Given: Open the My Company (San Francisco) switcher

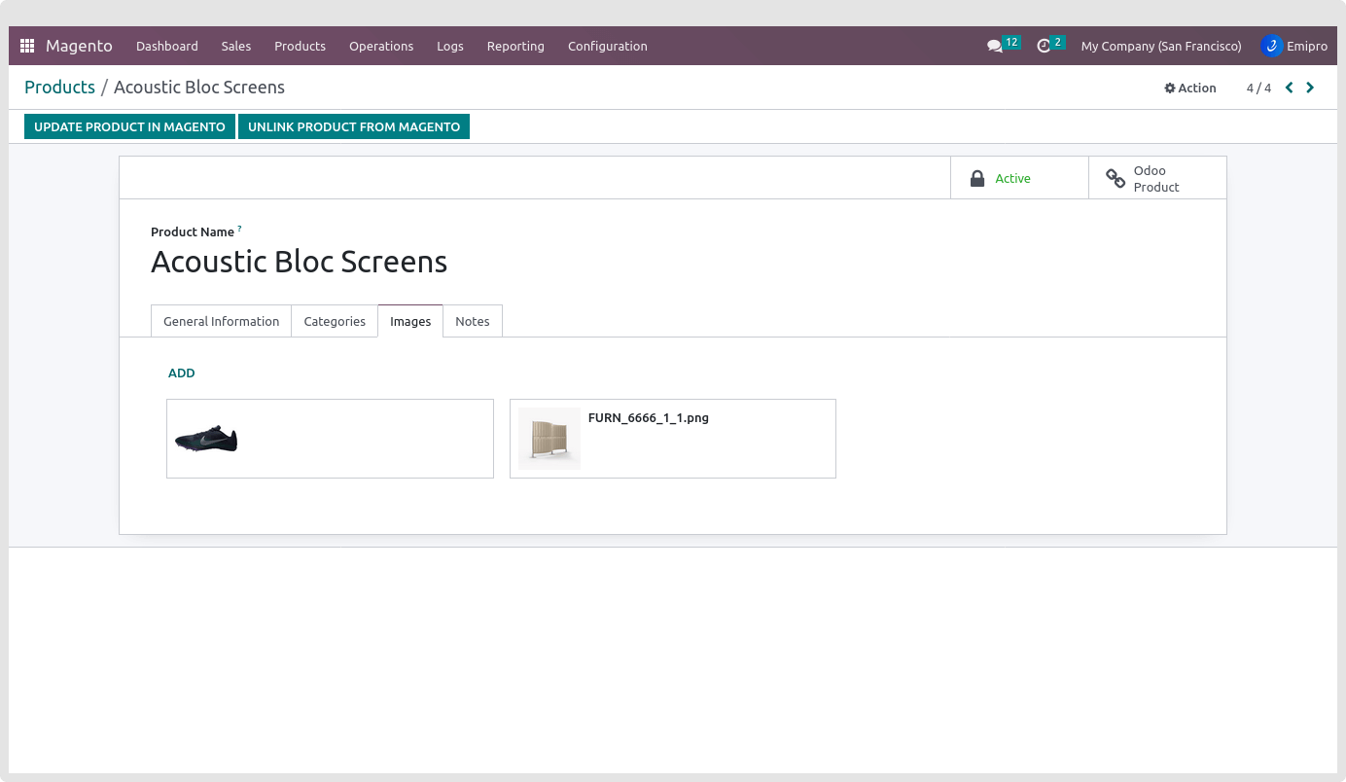Looking at the screenshot, I should [1160, 46].
